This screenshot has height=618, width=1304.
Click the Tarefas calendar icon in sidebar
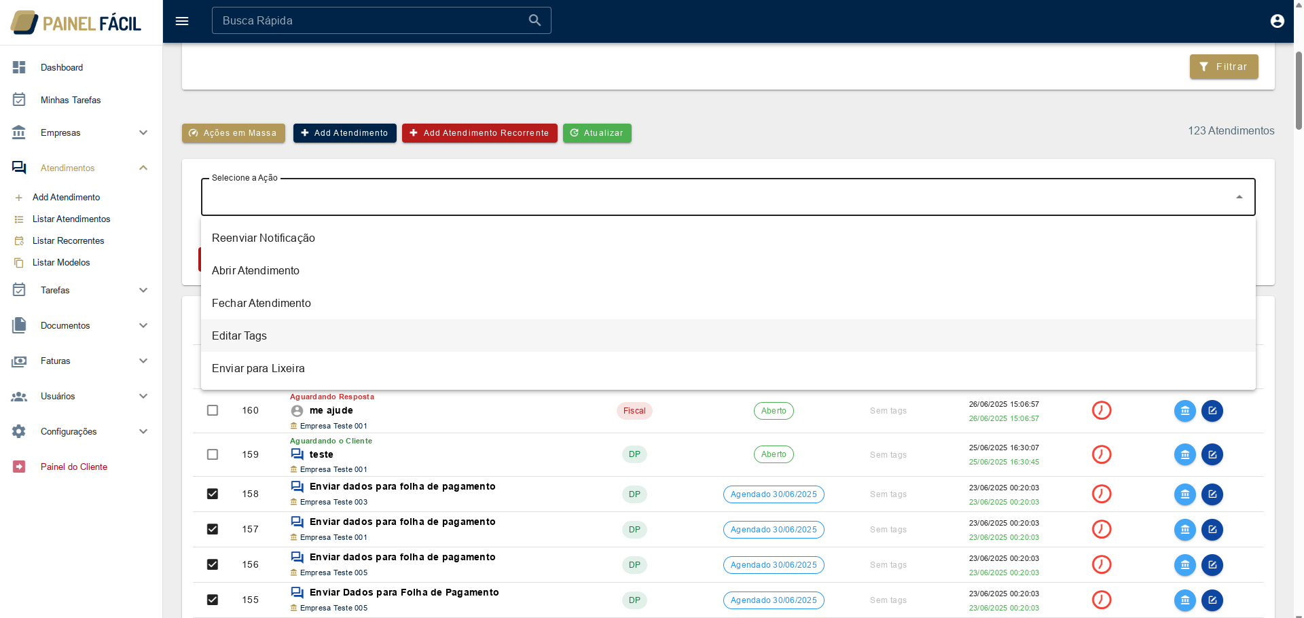(19, 290)
